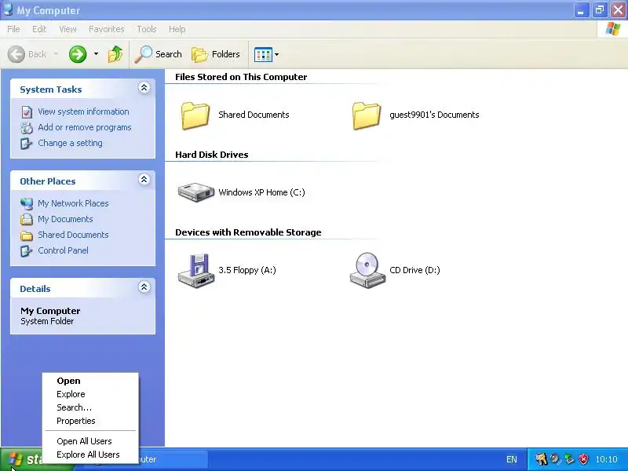Click View system information link
The width and height of the screenshot is (628, 471).
(83, 111)
